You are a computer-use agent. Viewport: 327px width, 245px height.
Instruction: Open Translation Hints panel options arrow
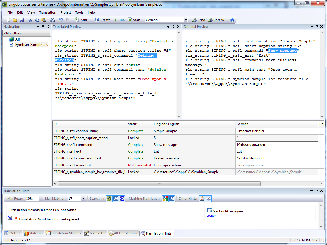[x=312, y=191]
